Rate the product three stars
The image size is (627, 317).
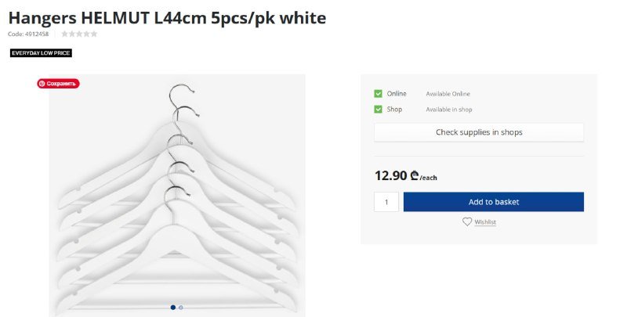(79, 34)
